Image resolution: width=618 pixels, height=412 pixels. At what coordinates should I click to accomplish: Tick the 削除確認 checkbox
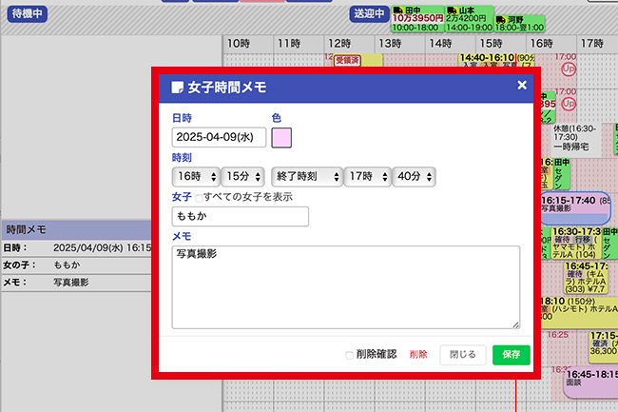point(350,354)
